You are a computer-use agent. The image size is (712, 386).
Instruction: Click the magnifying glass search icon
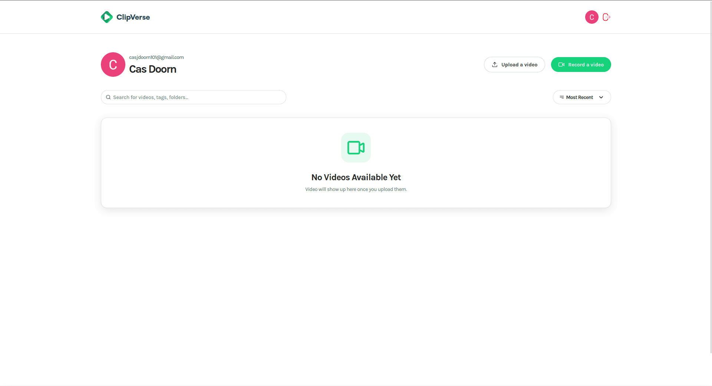pyautogui.click(x=108, y=97)
